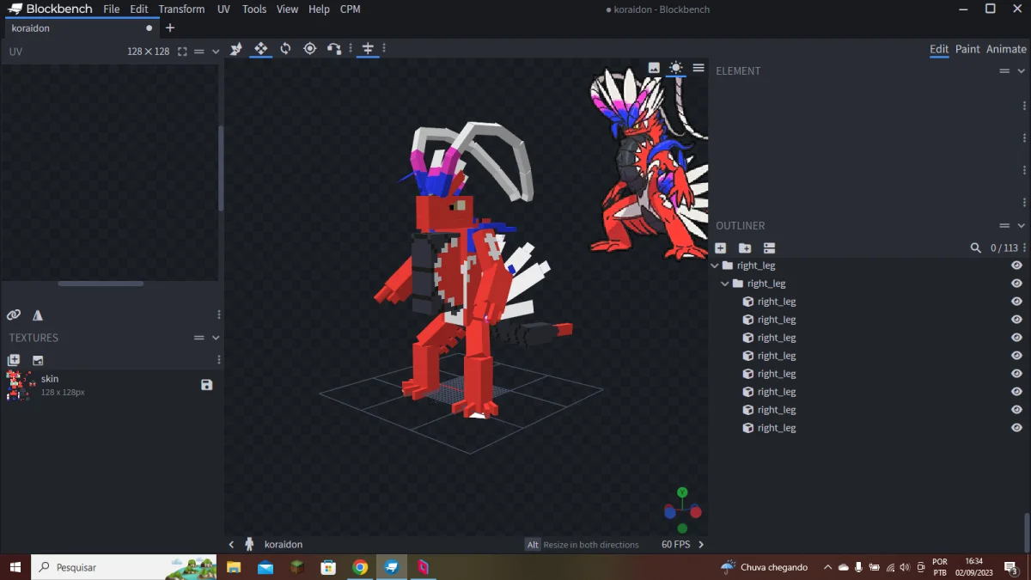Switch to Edit mode
The height and width of the screenshot is (580, 1031).
pyautogui.click(x=939, y=49)
